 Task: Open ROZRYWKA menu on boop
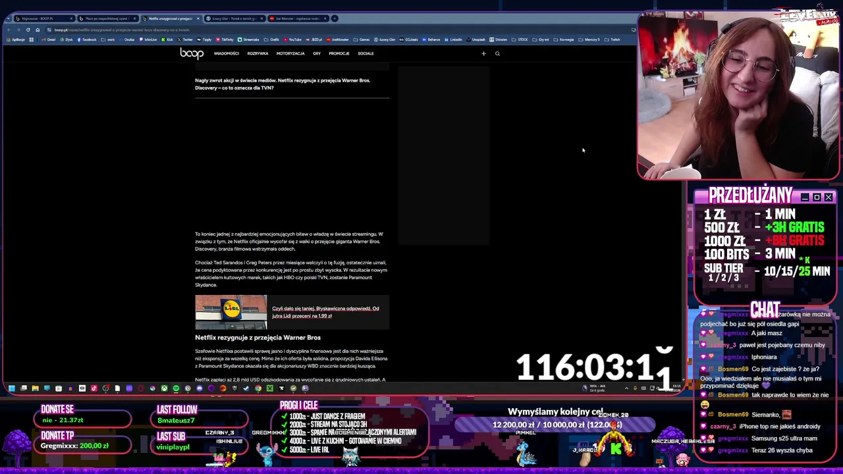[x=258, y=53]
